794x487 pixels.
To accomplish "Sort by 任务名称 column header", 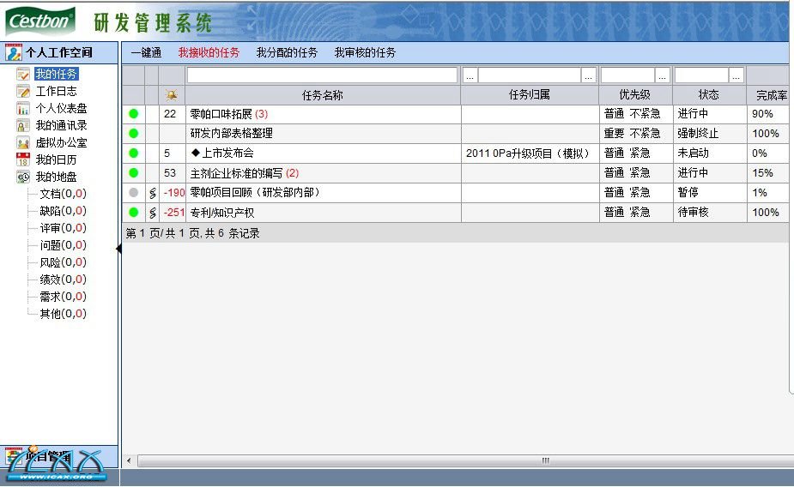I will (323, 95).
